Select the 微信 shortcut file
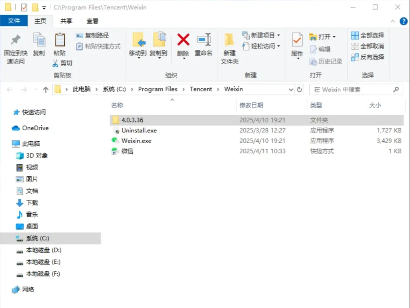The height and width of the screenshot is (308, 410). pyautogui.click(x=257, y=151)
